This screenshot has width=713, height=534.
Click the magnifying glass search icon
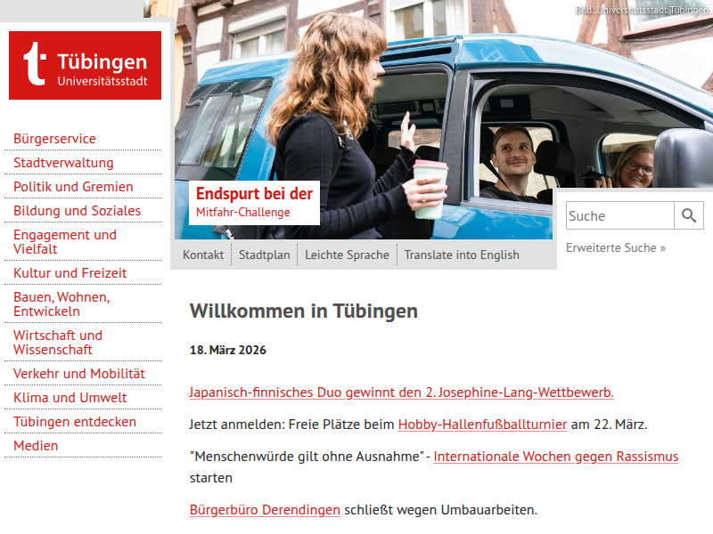pos(689,215)
